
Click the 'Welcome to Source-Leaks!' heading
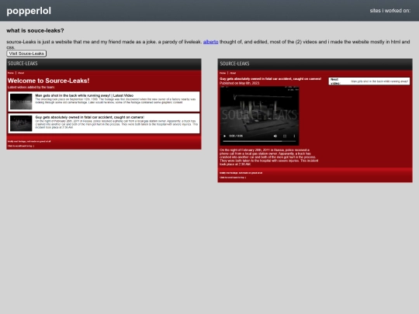point(48,81)
